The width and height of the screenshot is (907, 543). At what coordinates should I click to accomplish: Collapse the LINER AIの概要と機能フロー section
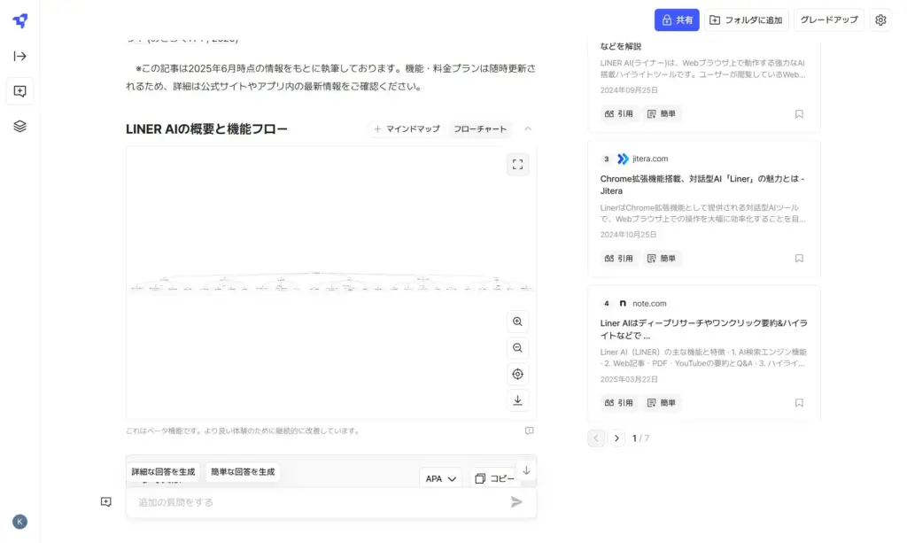(528, 129)
